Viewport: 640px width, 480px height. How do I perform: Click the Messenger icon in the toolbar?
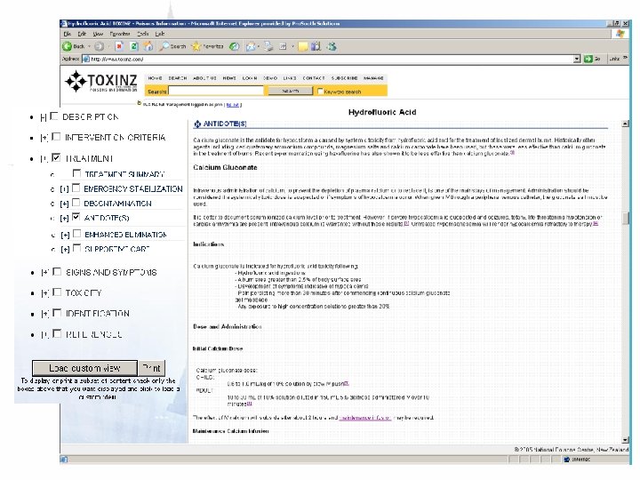332,46
